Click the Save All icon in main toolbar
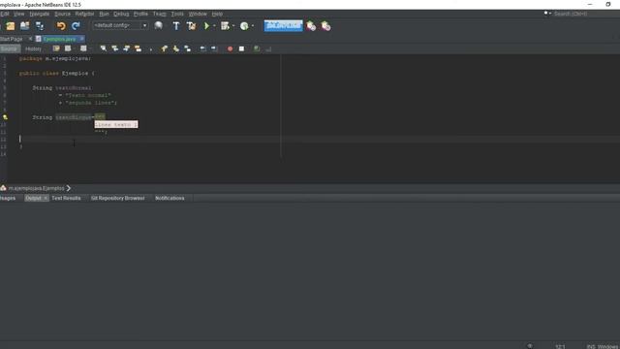This screenshot has width=620, height=349. [40, 26]
